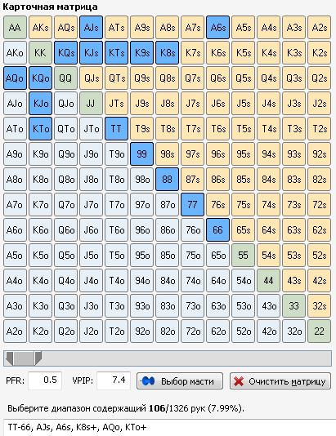This screenshot has height=436, width=336.
Task: Select the 32o hand cell
Action: pos(293,331)
